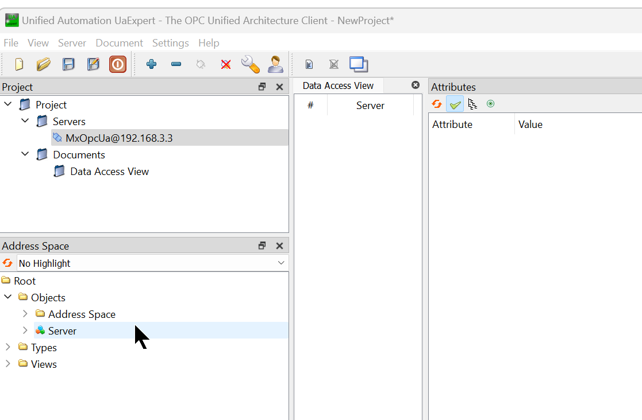Select the Types folder
642x420 pixels.
[x=44, y=348]
